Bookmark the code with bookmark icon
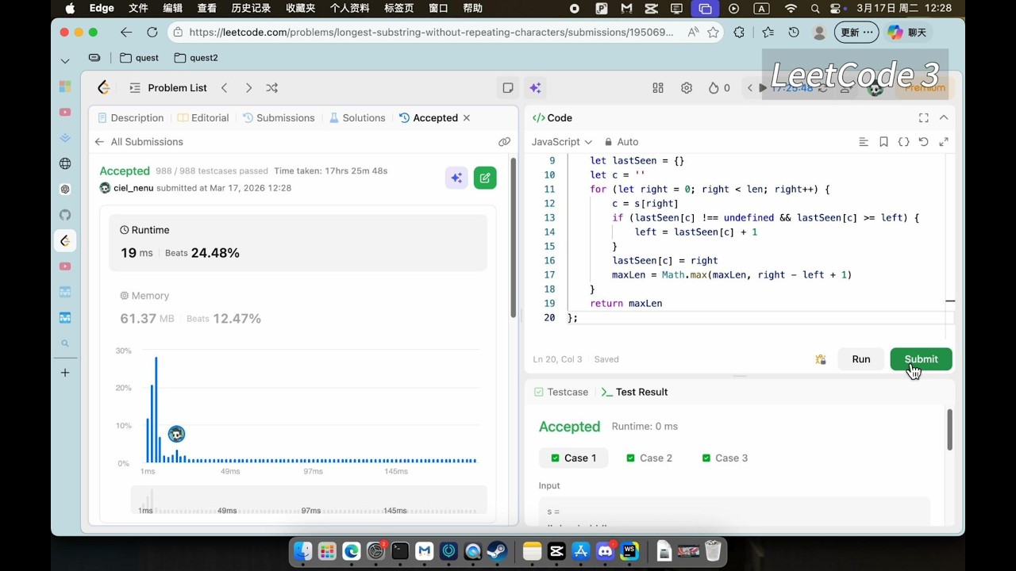The height and width of the screenshot is (571, 1016). pos(883,142)
